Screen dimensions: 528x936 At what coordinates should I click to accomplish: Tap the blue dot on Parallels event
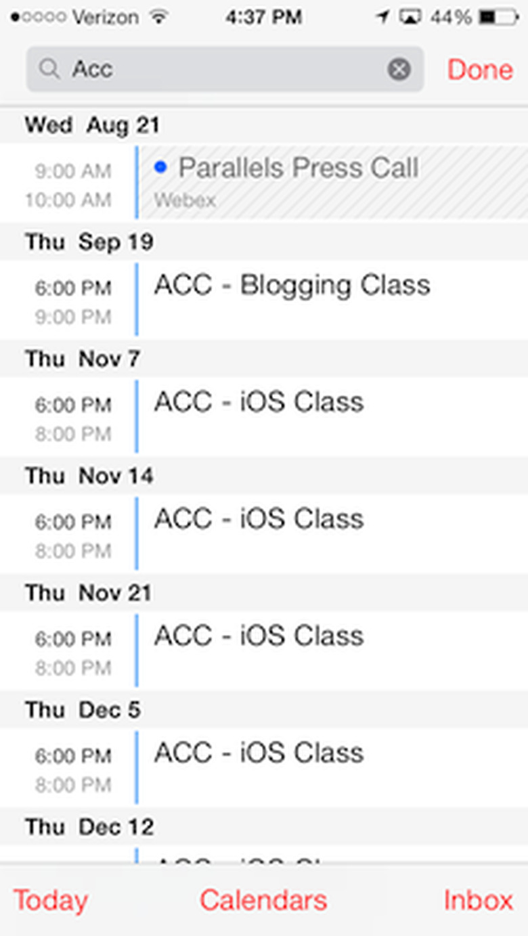pos(160,168)
